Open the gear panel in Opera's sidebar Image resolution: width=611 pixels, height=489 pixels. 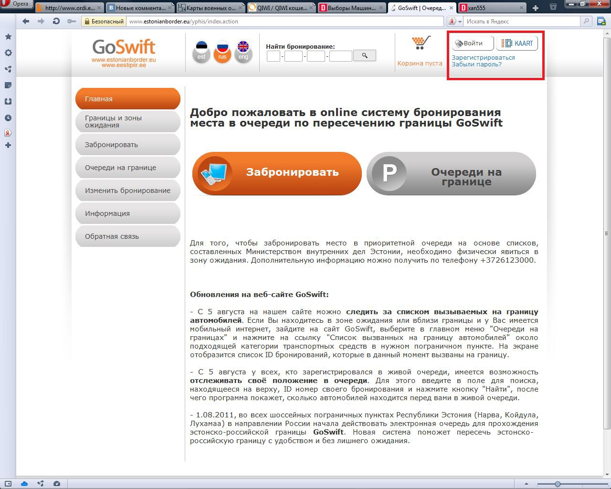point(8,53)
